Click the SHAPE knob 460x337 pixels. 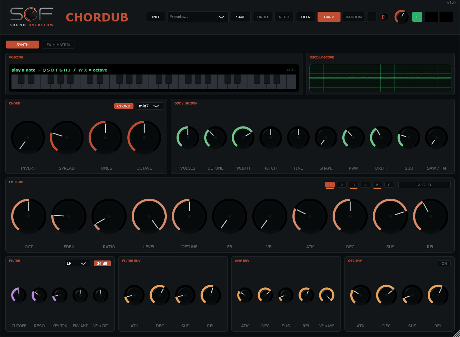coord(326,138)
